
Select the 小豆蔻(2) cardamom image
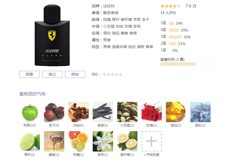pos(127,112)
